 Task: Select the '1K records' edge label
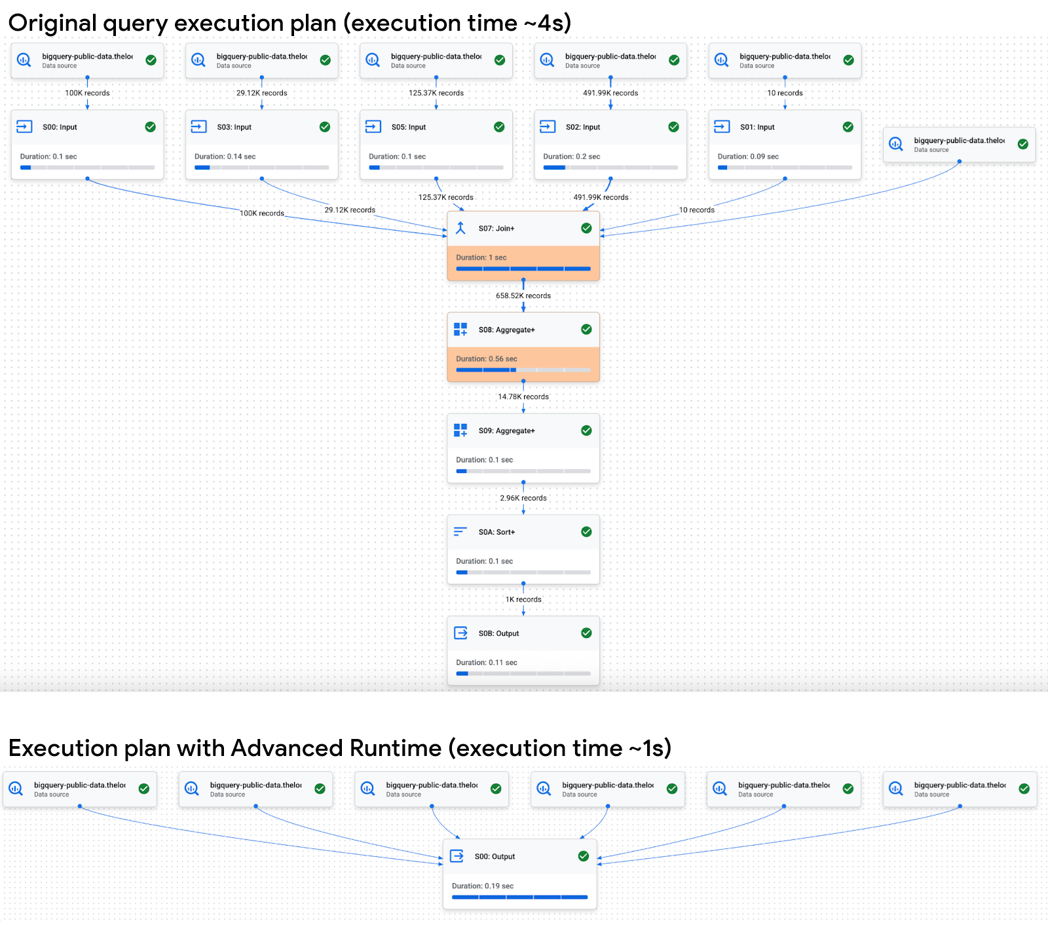coord(523,599)
